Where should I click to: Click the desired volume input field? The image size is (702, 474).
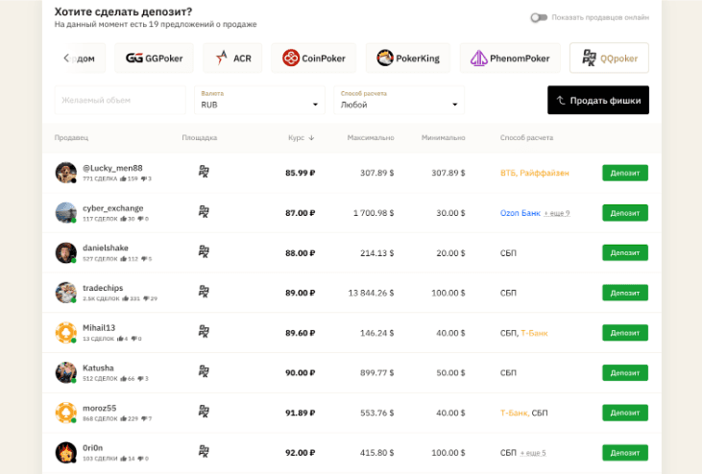(120, 100)
